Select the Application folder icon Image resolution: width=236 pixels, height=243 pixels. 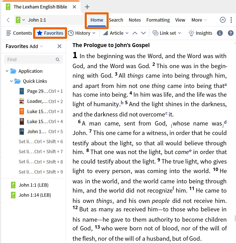13,71
